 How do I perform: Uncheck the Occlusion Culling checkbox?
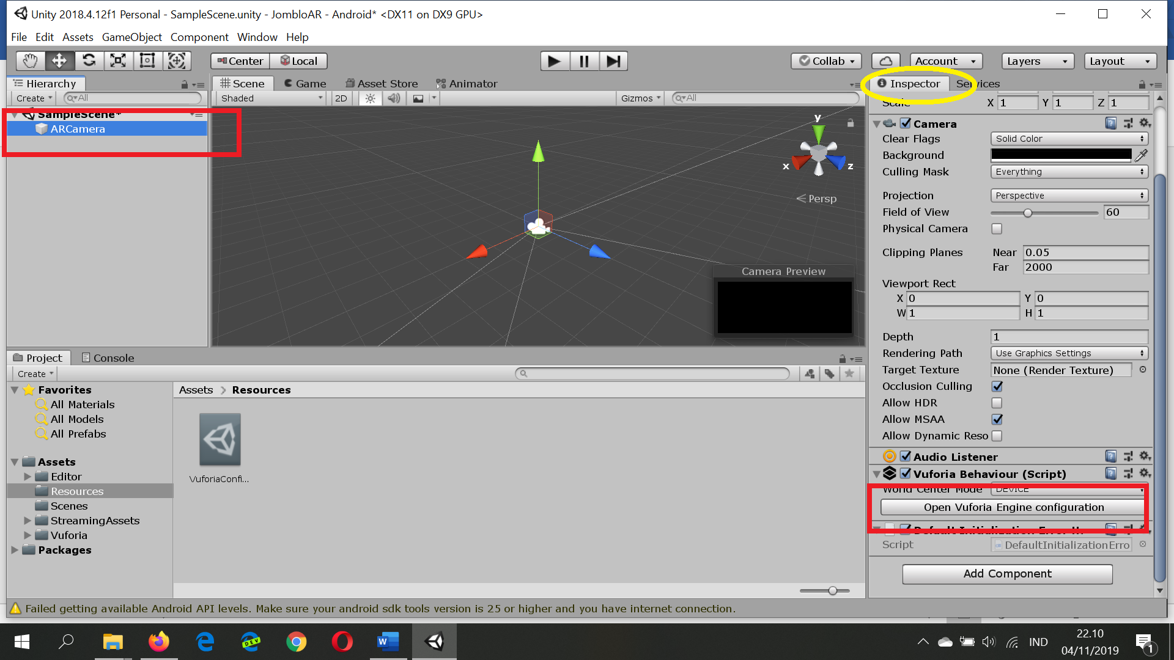[997, 386]
